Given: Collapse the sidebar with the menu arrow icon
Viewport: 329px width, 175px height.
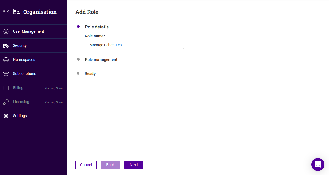Looking at the screenshot, I should 6,12.
